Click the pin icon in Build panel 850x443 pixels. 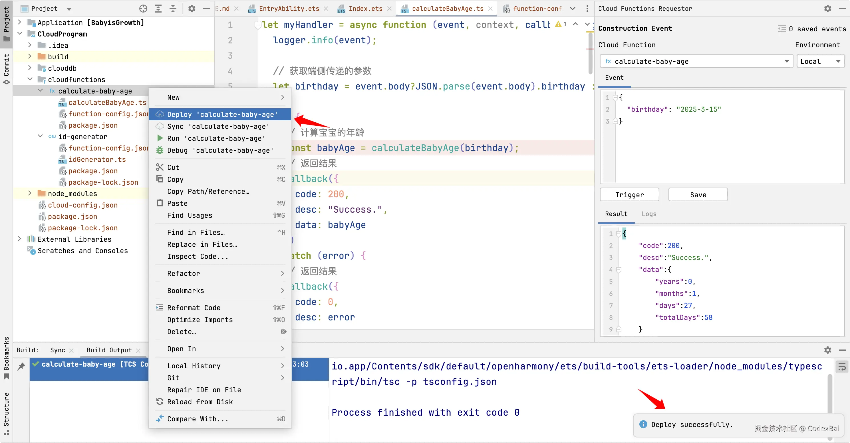[21, 366]
